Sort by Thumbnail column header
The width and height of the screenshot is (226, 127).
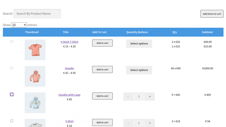[32, 32]
